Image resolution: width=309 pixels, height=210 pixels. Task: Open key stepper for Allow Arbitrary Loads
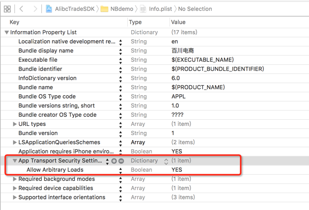[x=121, y=170]
